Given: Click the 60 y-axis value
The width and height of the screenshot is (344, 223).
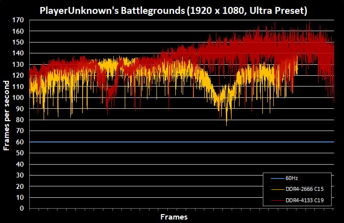Looking at the screenshot, I should [x=20, y=142].
